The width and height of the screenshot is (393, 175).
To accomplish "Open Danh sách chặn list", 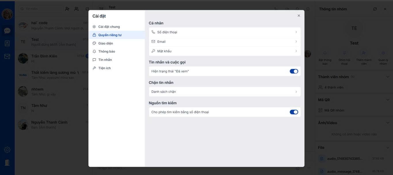I will tap(225, 92).
